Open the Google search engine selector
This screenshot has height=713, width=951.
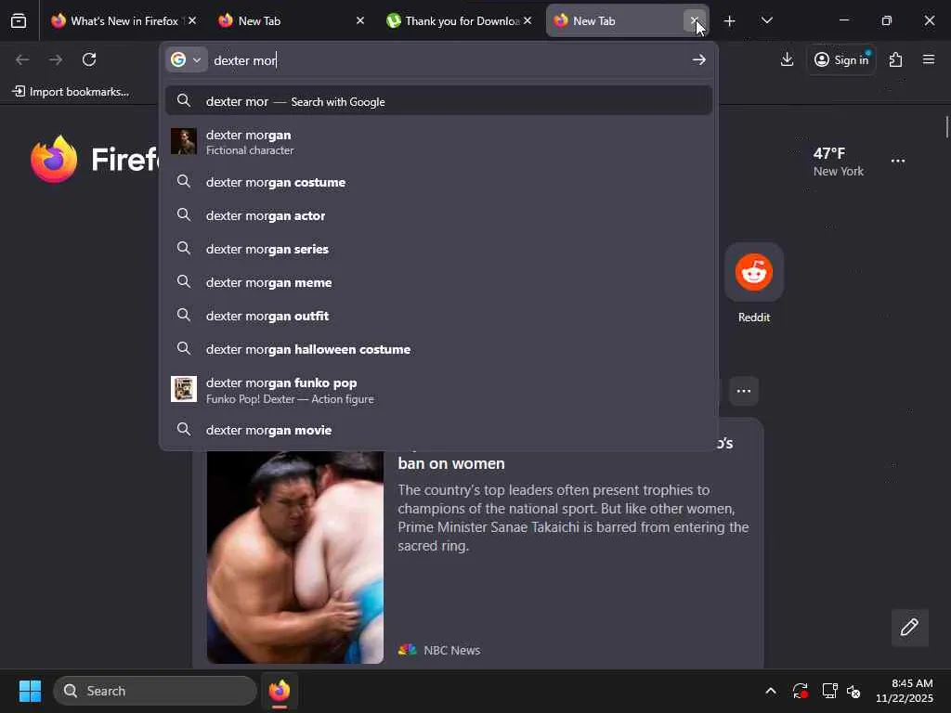186,59
